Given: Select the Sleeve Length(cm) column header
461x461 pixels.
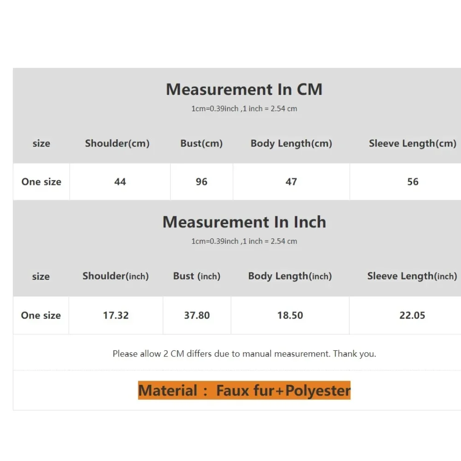Looking at the screenshot, I should pyautogui.click(x=412, y=143).
